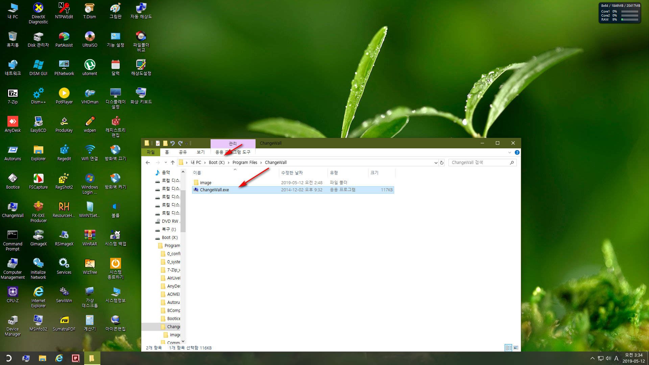Select the Autoruns desktop icon

click(13, 153)
